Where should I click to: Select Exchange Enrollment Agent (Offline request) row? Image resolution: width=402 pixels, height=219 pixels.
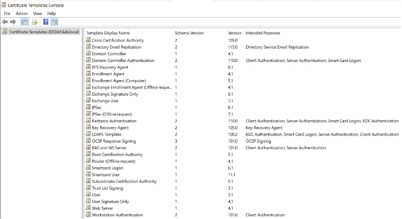(x=132, y=88)
